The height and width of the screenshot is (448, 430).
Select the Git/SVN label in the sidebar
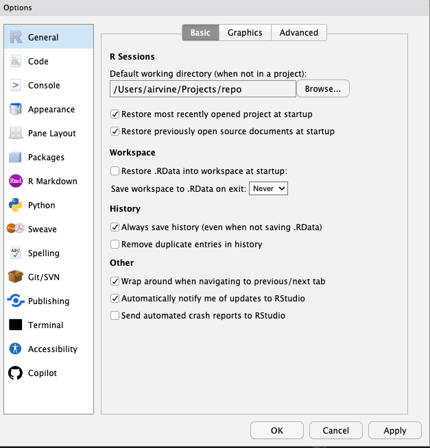(x=44, y=277)
